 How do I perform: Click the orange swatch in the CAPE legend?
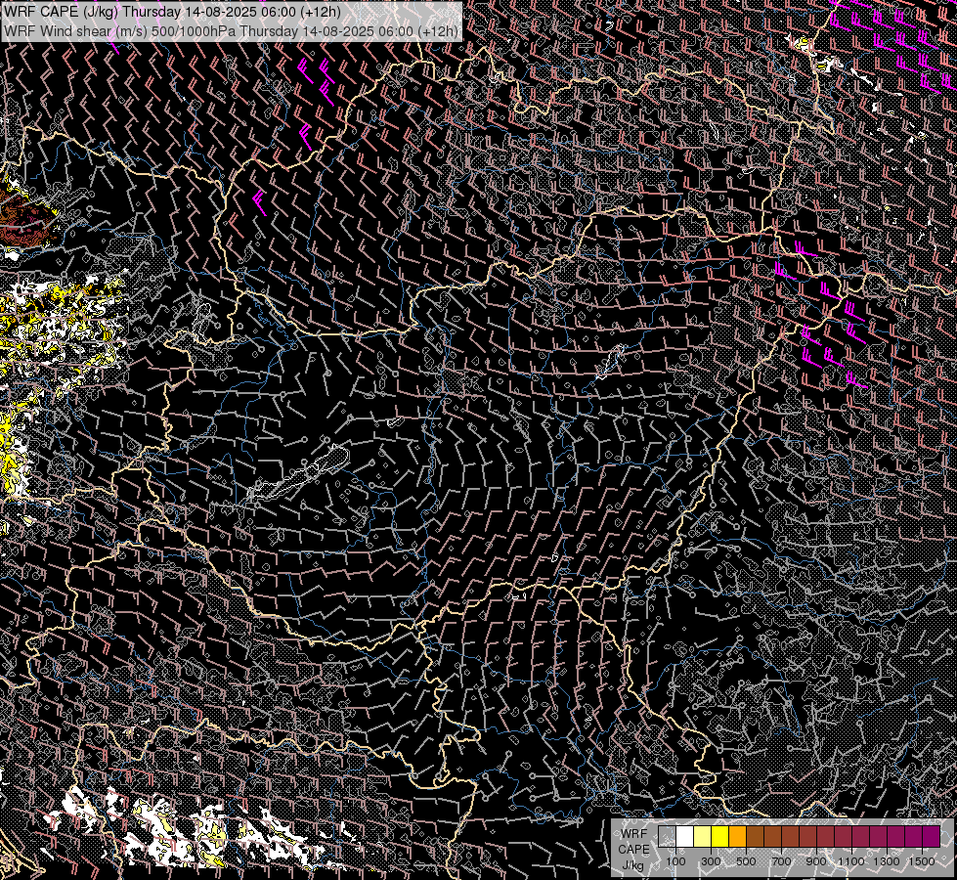(737, 837)
